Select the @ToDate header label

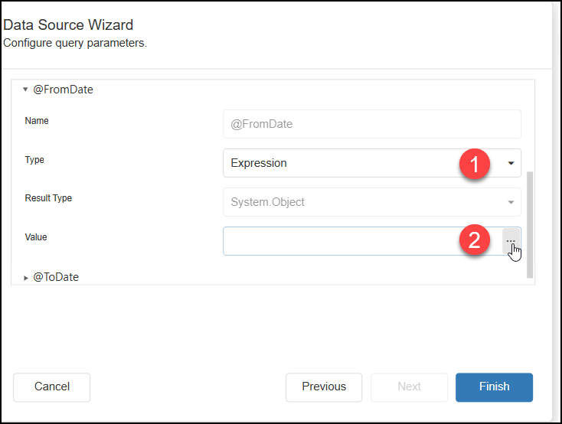56,277
